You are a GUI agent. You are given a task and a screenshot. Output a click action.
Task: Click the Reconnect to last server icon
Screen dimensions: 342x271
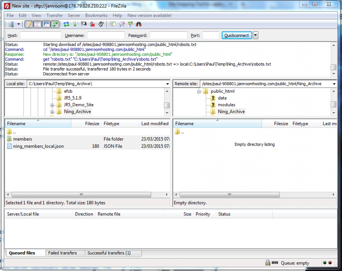point(101,24)
